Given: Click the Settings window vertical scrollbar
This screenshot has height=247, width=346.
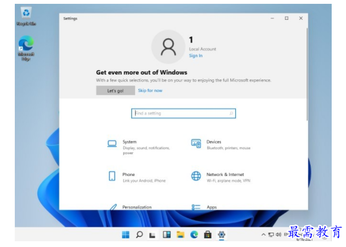Looking at the screenshot, I should [307, 74].
